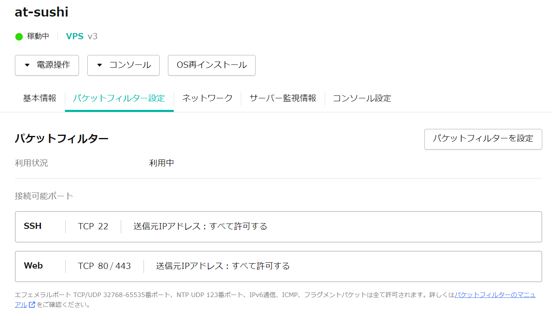Click the external link icon after マニュアル

[x=32, y=305]
